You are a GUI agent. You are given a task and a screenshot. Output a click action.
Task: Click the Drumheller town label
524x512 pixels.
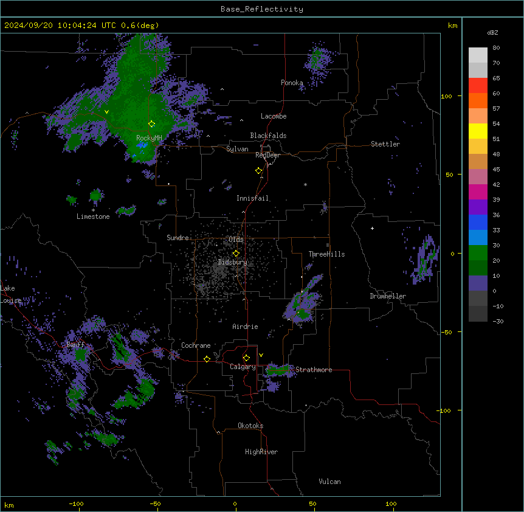click(x=388, y=296)
